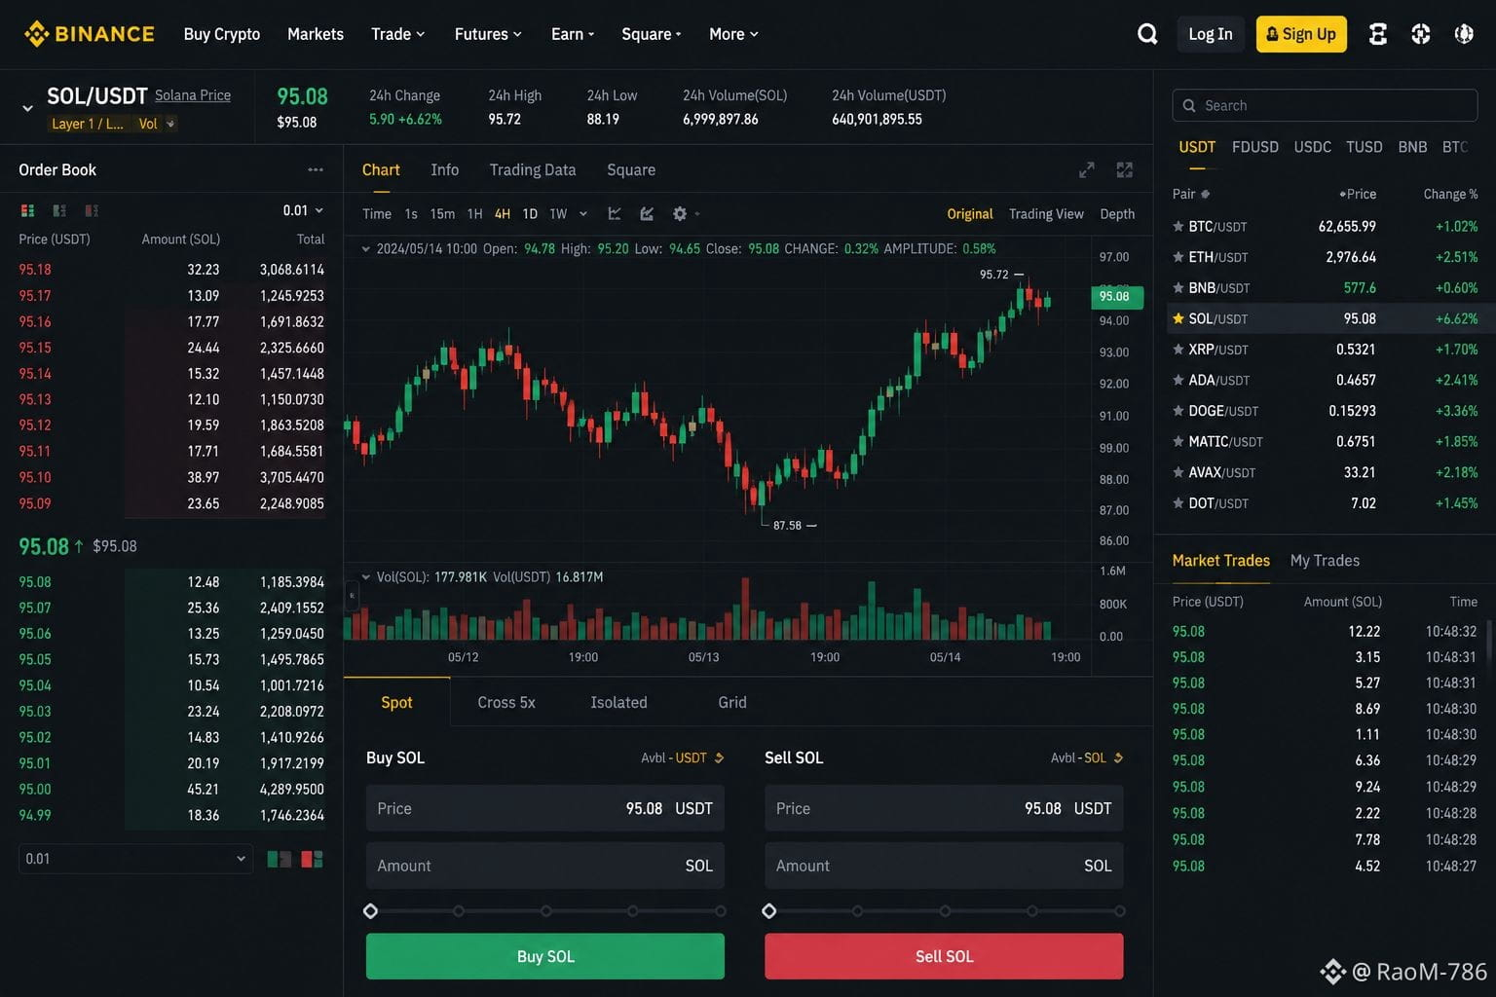This screenshot has width=1496, height=997.
Task: Open the 0.01 precision dropdown atop order book
Action: 303,210
